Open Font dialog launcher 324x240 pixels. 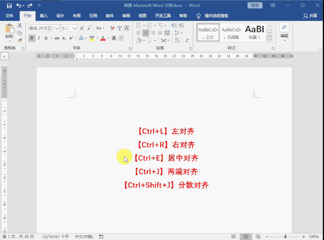point(130,49)
